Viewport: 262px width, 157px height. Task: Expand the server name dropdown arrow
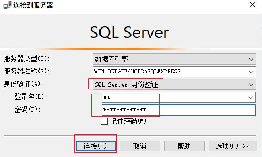pos(251,72)
